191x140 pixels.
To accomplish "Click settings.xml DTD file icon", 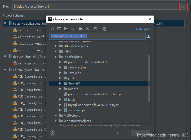I will tap(15, 63).
